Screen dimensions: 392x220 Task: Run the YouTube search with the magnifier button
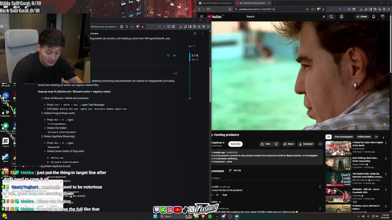pos(331,16)
